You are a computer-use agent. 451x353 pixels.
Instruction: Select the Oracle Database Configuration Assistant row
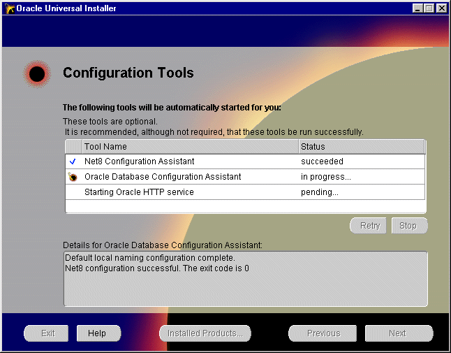tap(245, 177)
